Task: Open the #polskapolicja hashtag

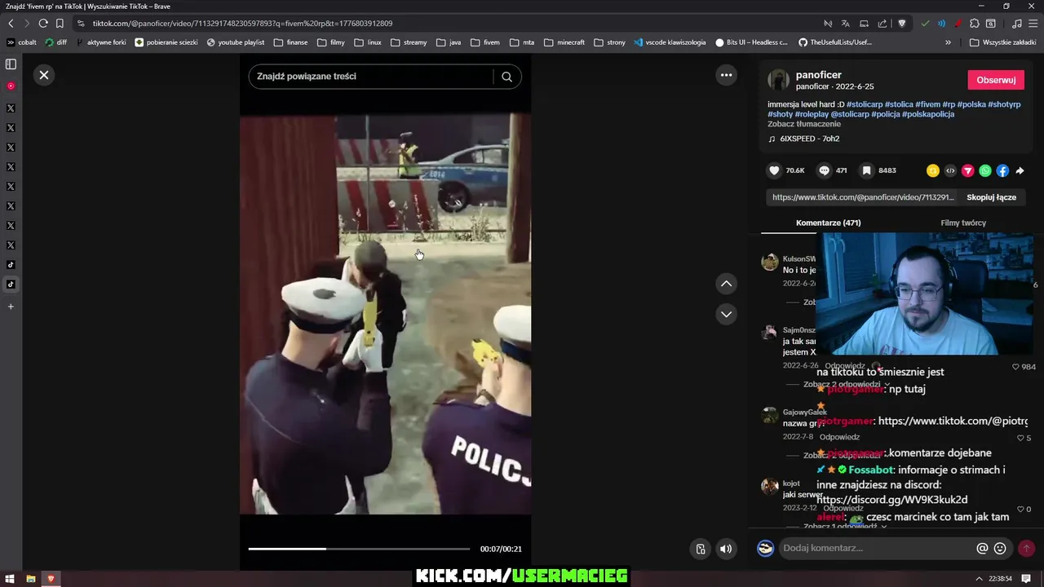Action: click(x=930, y=114)
